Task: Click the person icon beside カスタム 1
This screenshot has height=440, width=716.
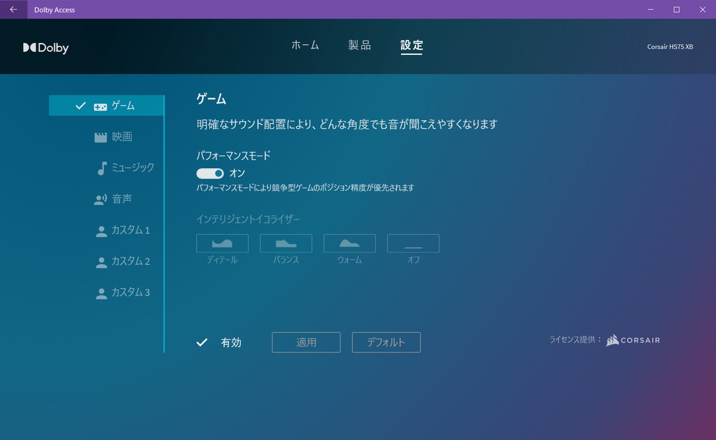Action: tap(101, 231)
